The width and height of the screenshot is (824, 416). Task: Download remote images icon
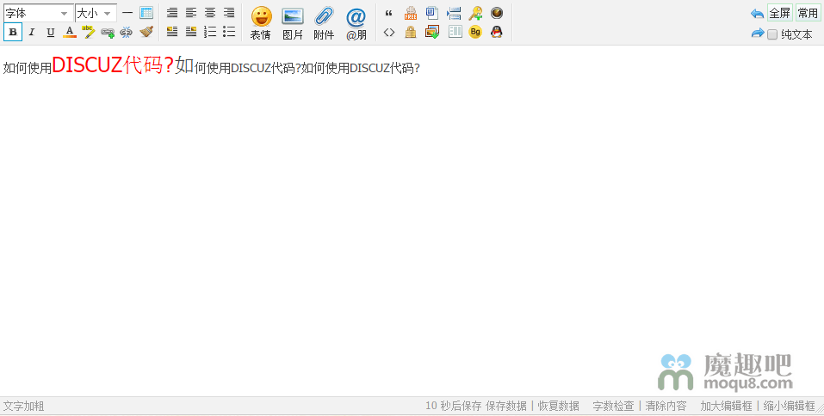pyautogui.click(x=432, y=33)
